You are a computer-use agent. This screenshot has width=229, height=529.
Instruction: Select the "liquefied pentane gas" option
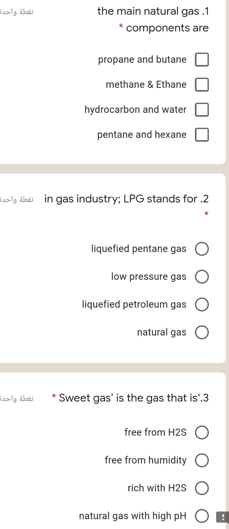202,249
